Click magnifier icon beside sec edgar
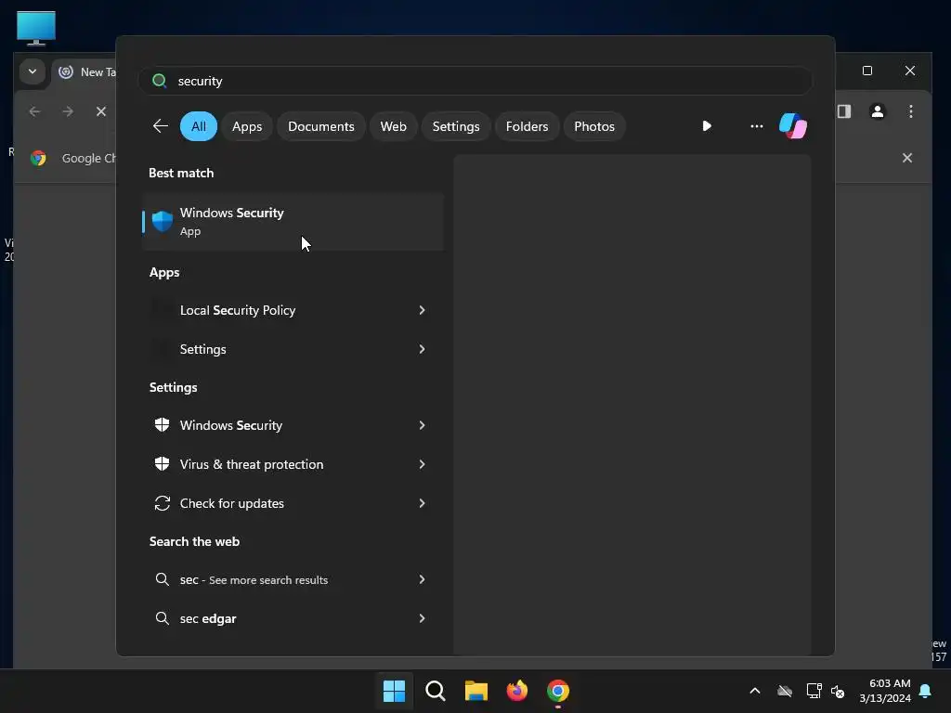 162,617
